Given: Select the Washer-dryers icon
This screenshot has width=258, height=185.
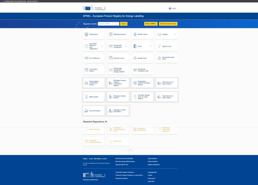Looking at the screenshot, I should pyautogui.click(x=135, y=34).
